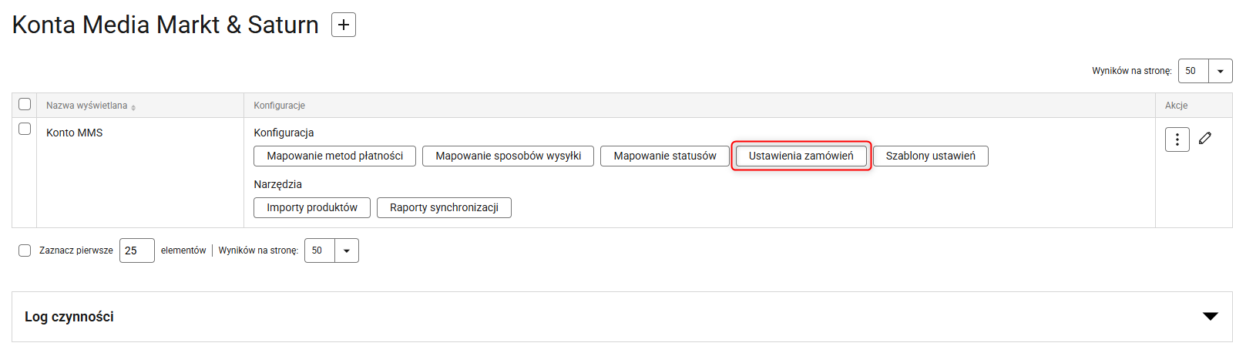The height and width of the screenshot is (353, 1246).
Task: Open Ustawienia zamówień
Action: 801,156
